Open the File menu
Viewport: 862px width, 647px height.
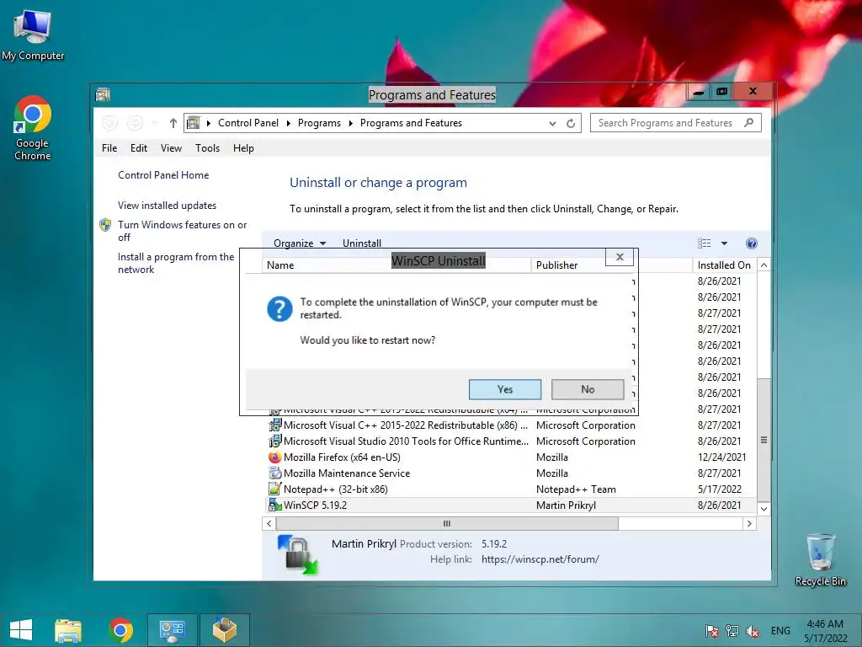tap(109, 148)
